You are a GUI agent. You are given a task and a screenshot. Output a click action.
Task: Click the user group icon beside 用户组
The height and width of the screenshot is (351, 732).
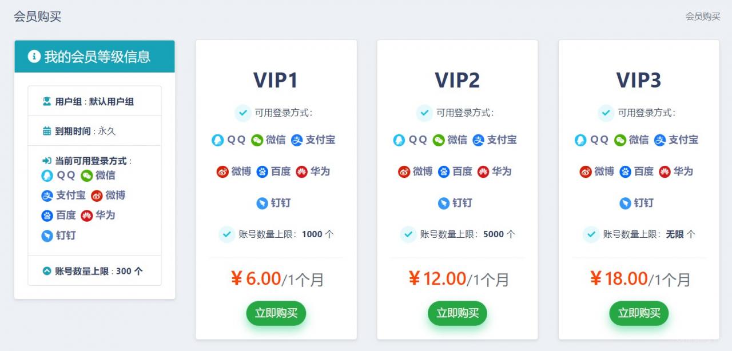[x=47, y=101]
